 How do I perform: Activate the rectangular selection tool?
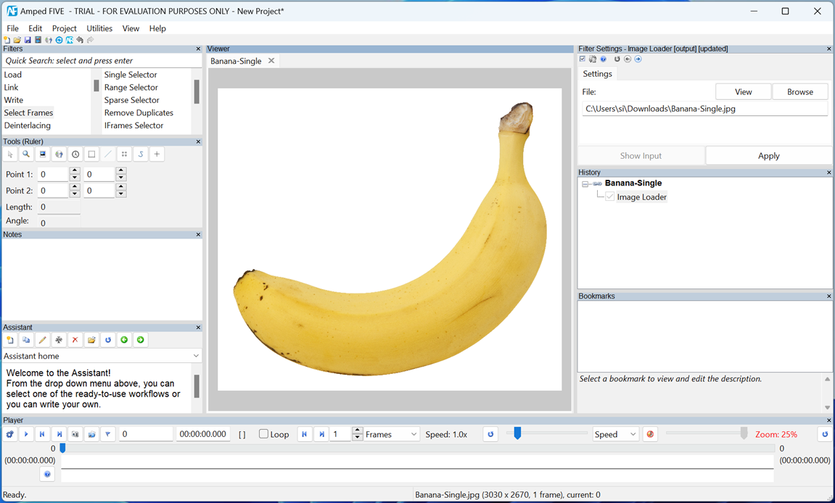[x=91, y=154]
